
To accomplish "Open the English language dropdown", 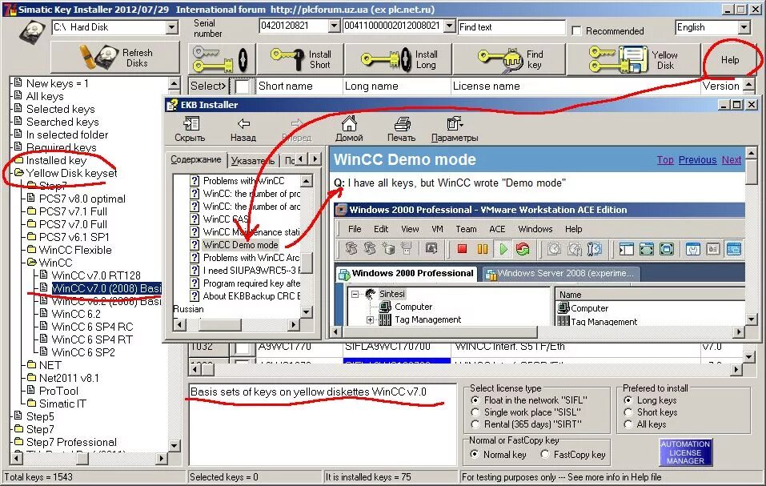I will pos(744,27).
